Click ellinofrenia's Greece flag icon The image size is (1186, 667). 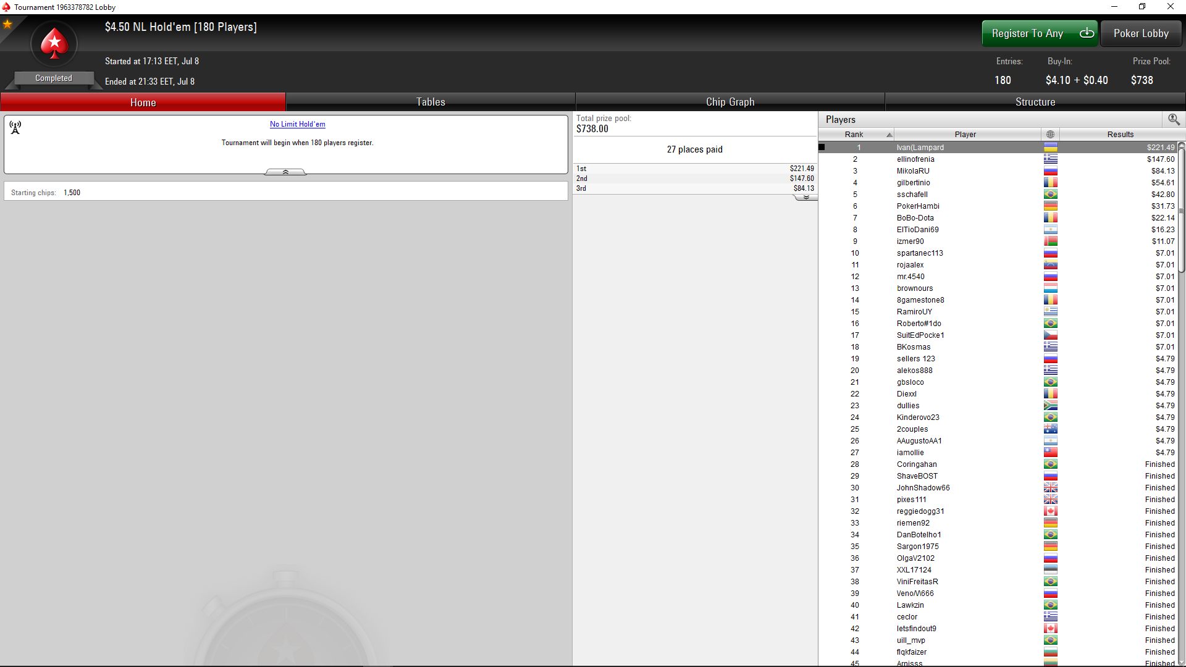[x=1050, y=159]
